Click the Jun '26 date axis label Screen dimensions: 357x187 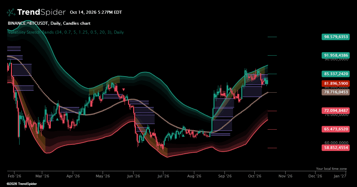point(134,176)
